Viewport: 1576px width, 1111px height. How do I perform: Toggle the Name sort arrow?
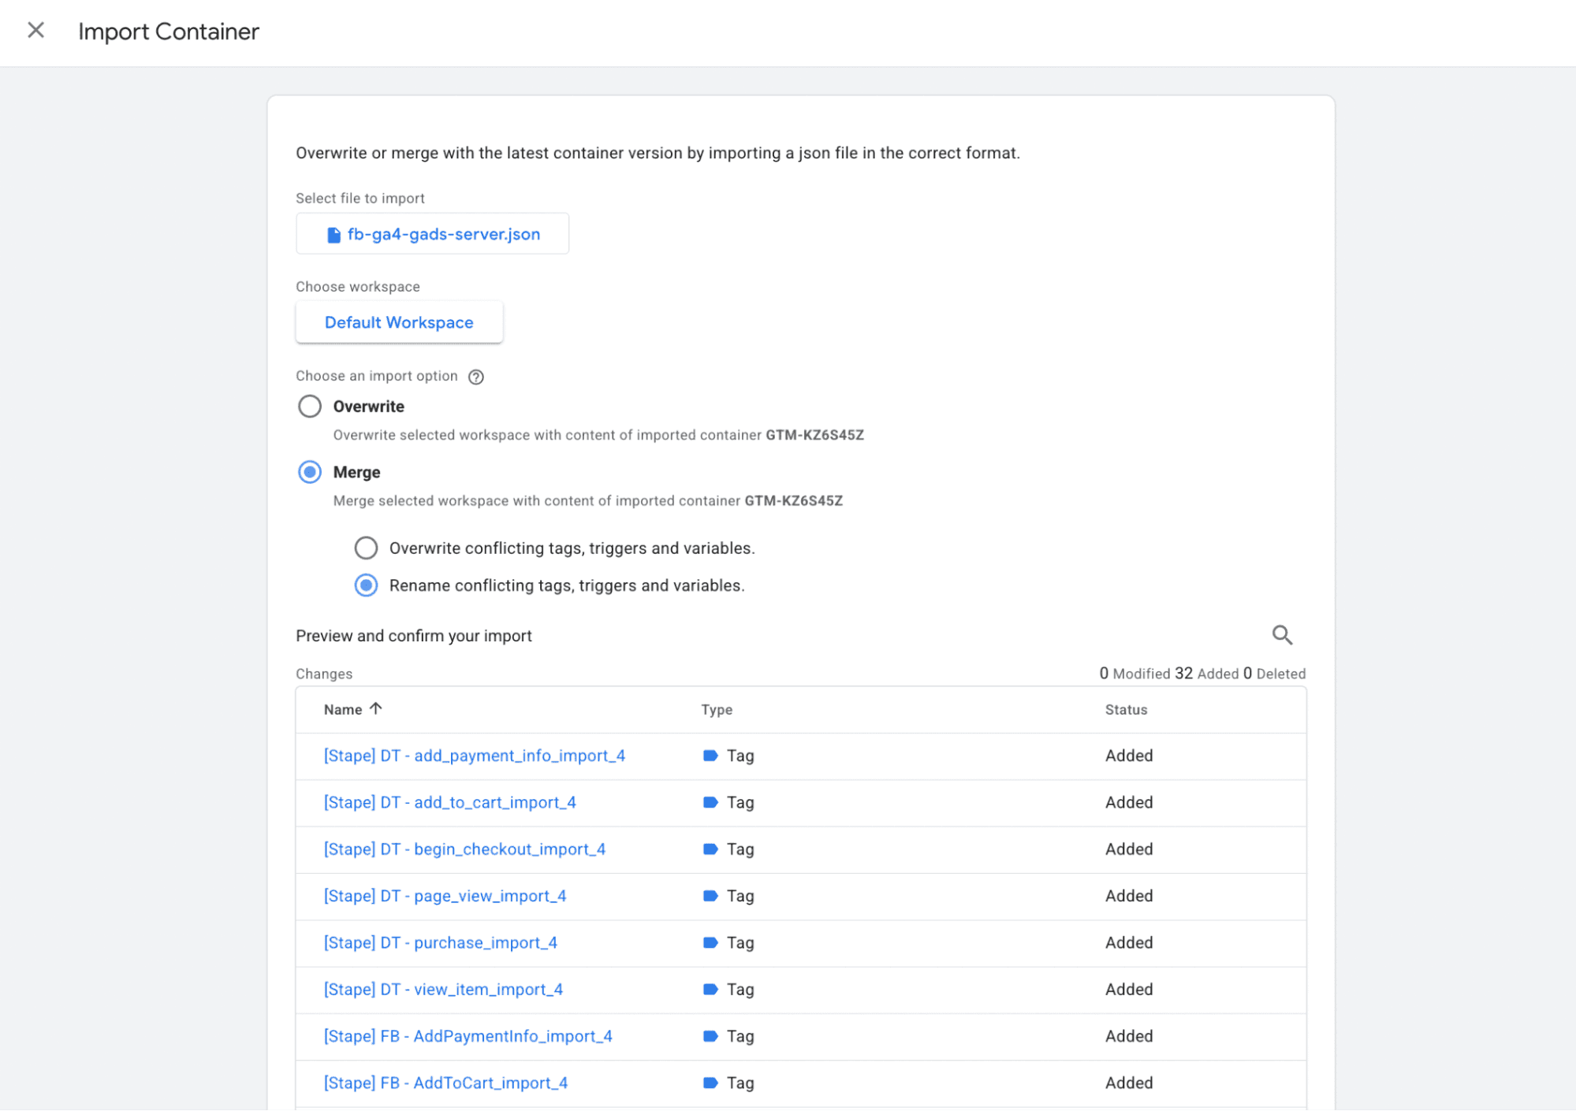pos(376,708)
